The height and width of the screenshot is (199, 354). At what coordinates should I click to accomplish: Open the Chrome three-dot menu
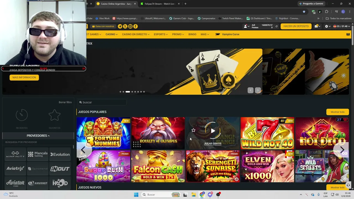click(350, 12)
